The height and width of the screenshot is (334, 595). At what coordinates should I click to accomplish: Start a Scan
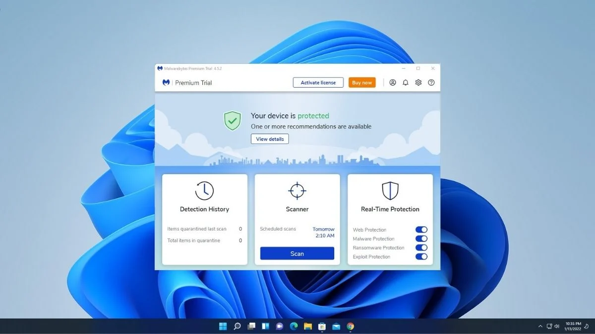297,253
